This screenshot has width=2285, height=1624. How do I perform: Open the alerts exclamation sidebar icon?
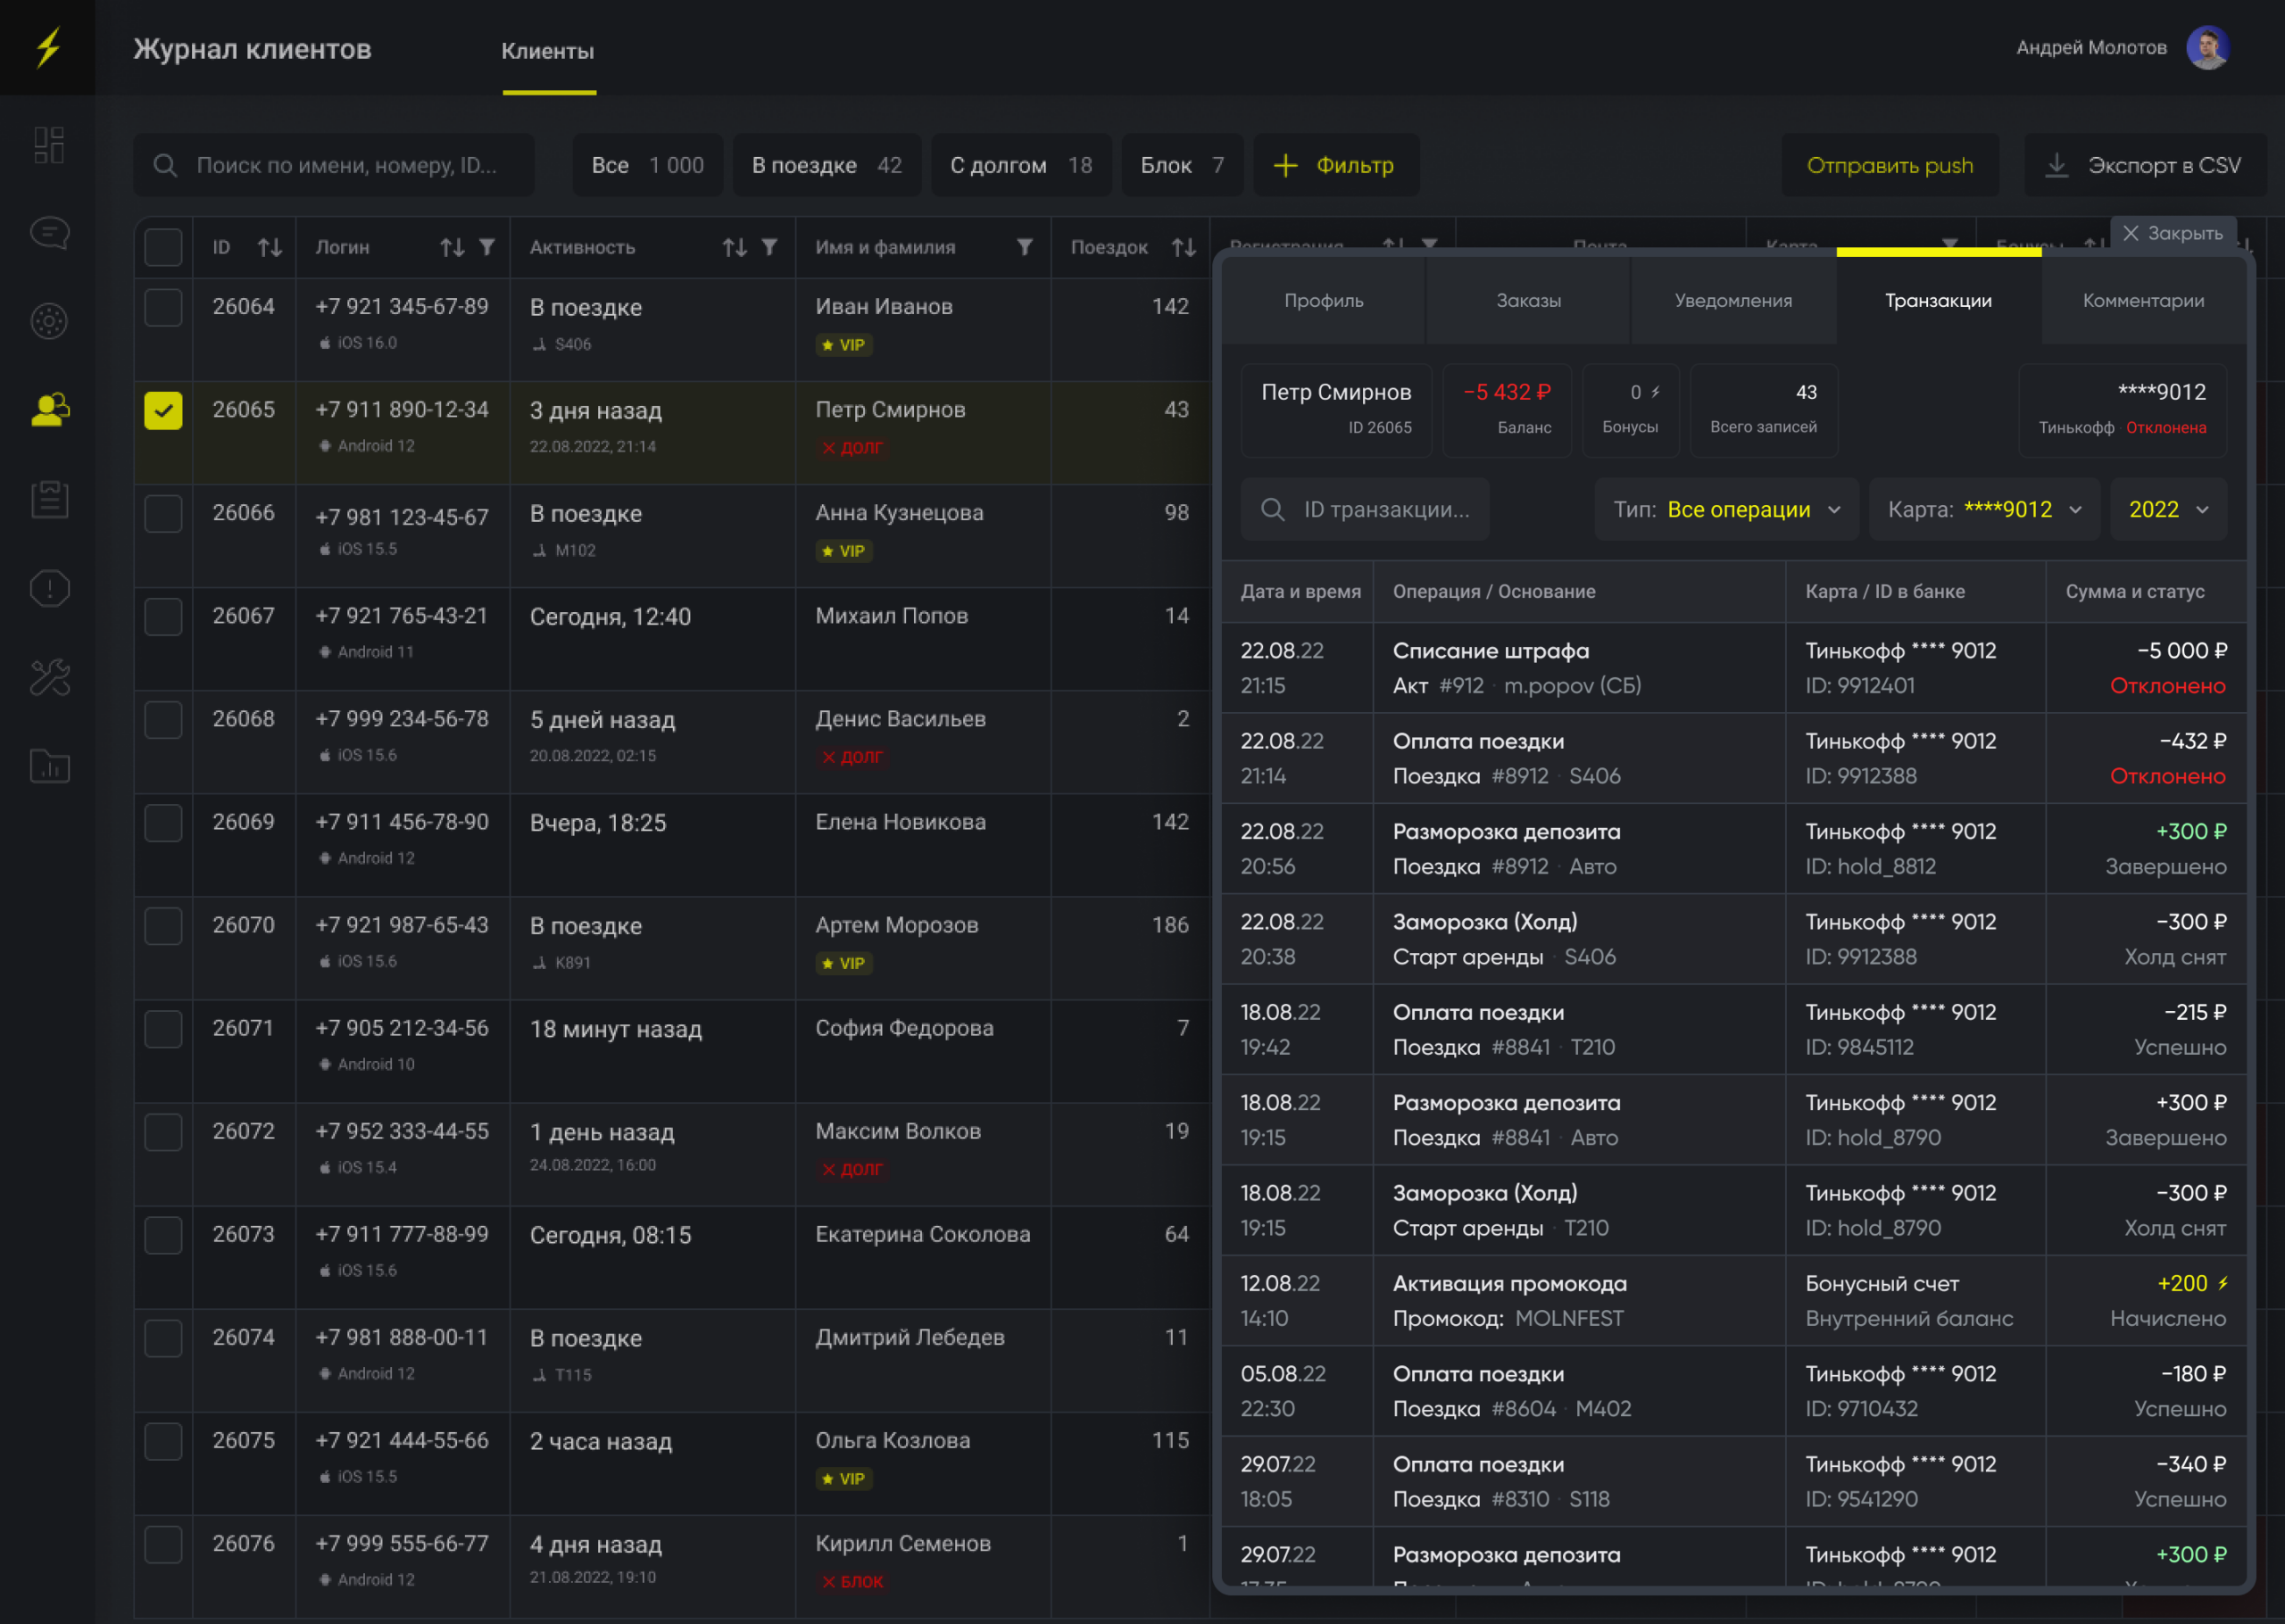coord(49,588)
